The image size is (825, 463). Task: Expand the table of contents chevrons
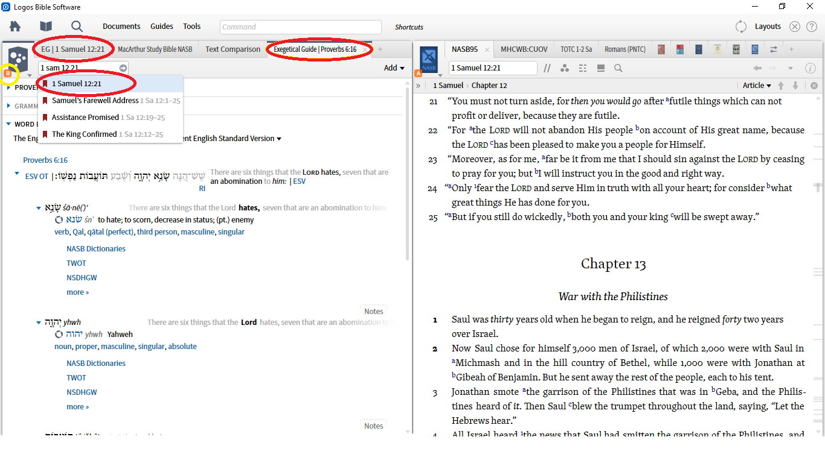[x=419, y=86]
